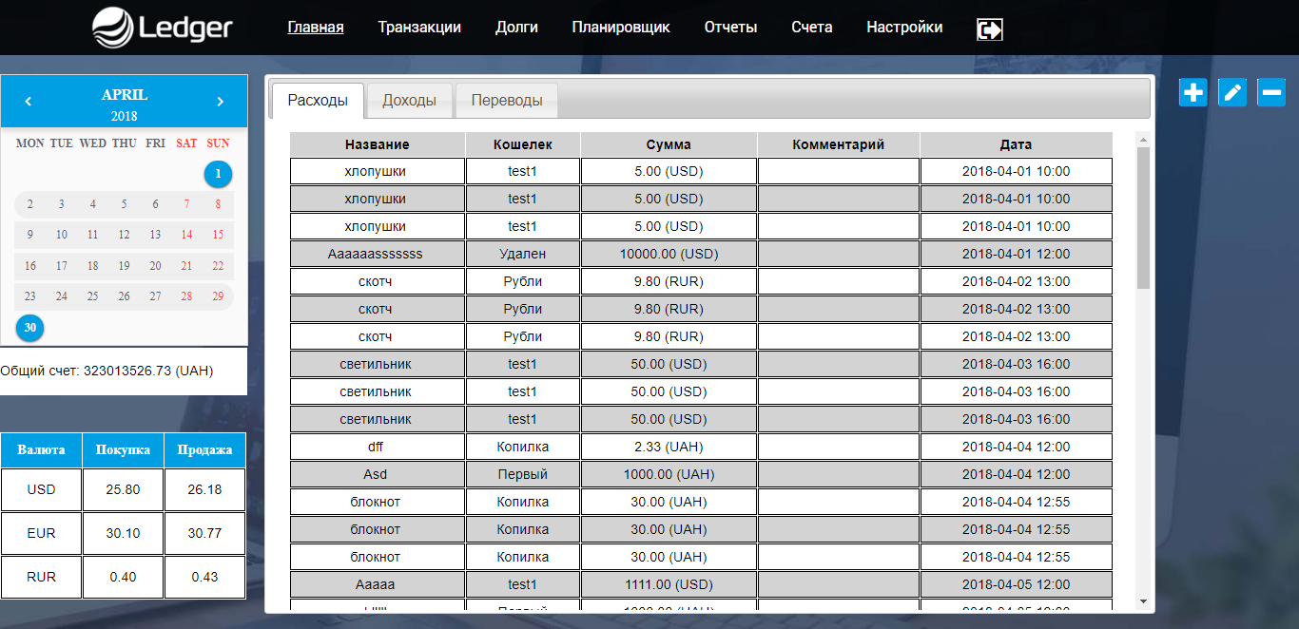
Task: Click the plus add transaction icon
Action: pyautogui.click(x=1192, y=92)
